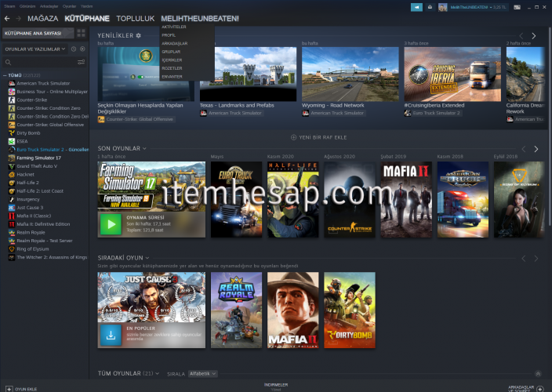Screen dimensions: 552x392
Task: Click the announcements megaphone icon
Action: pos(416,7)
